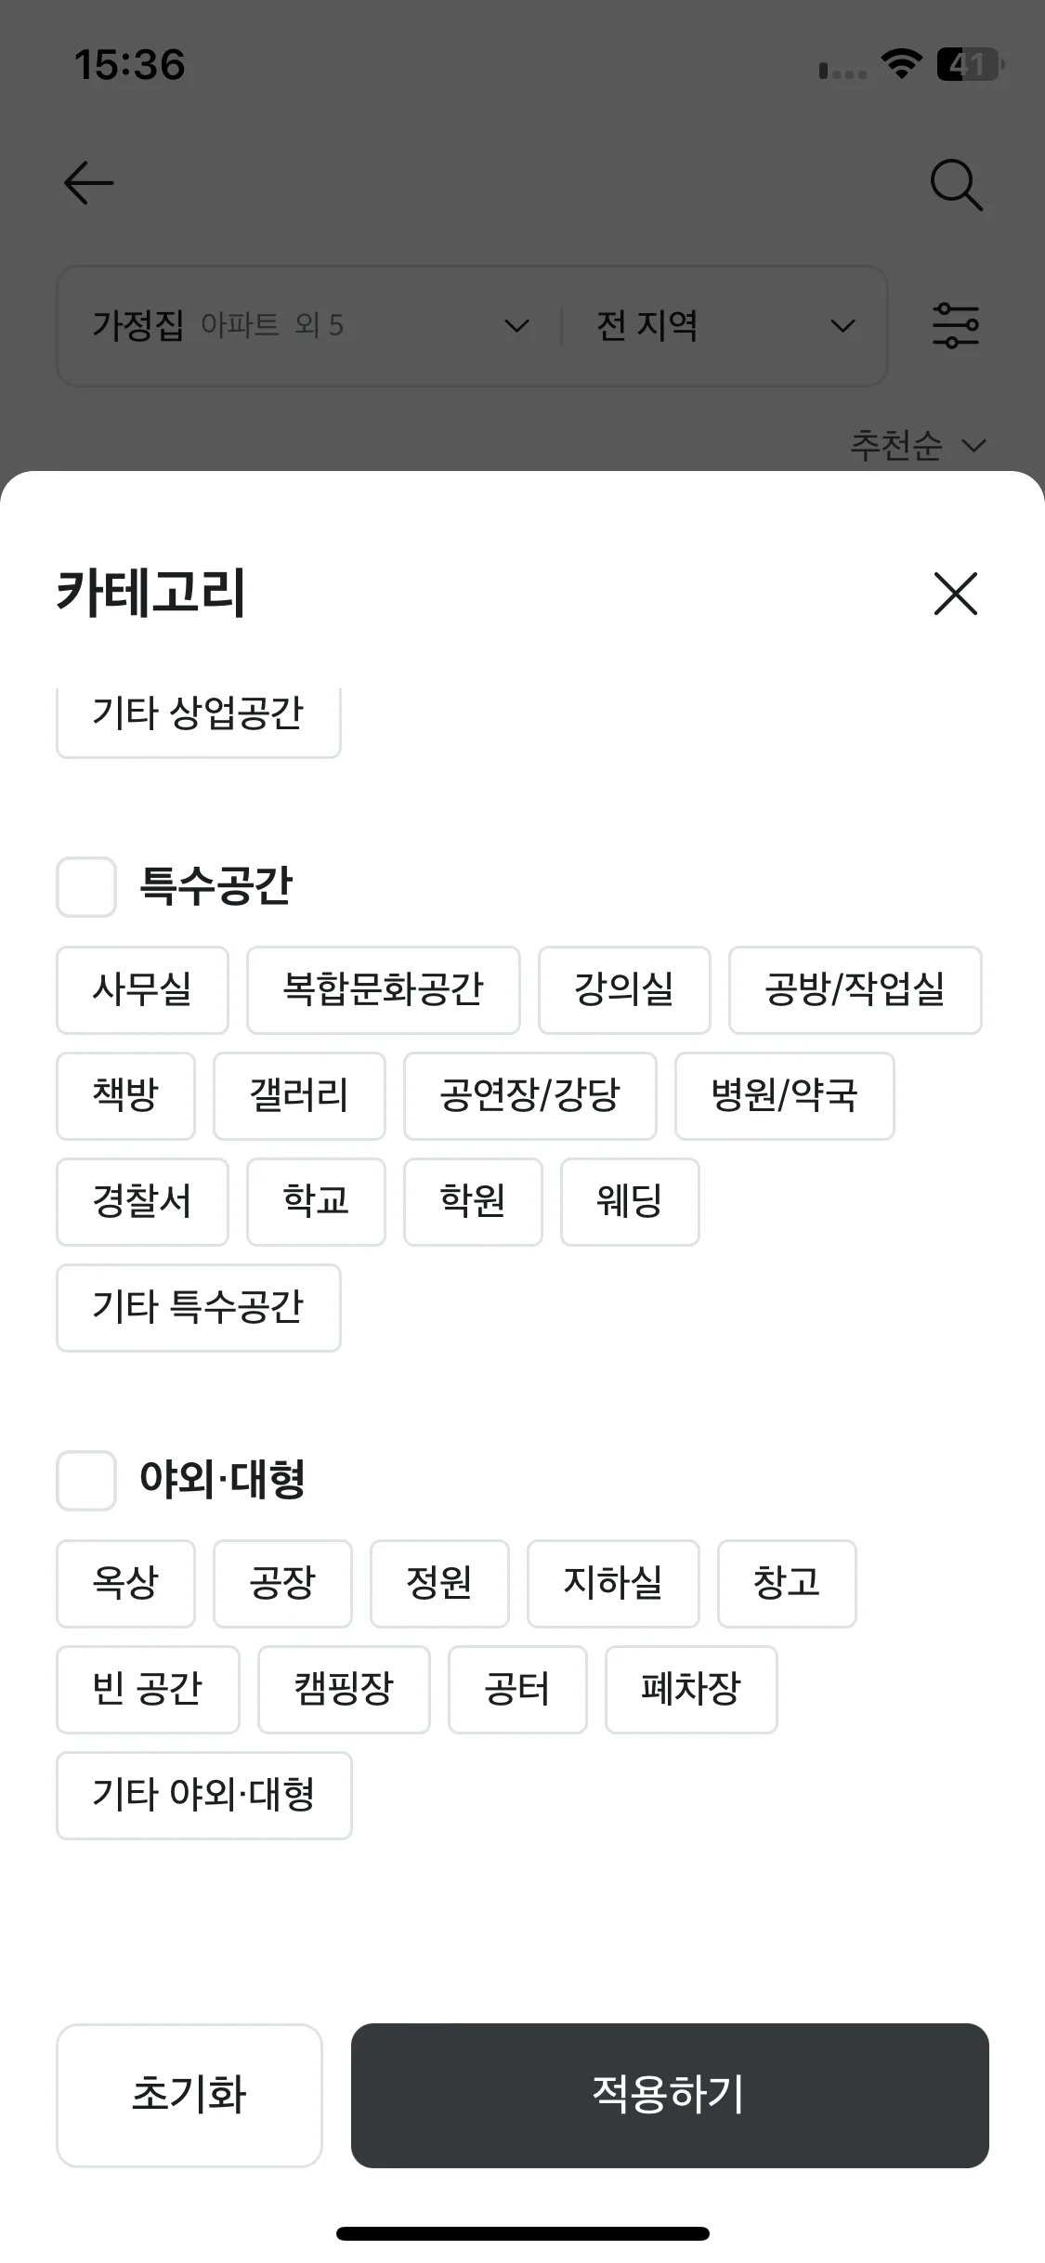Screen dimensions: 1045x2263
Task: Expand the 가정집 category dropdown
Action: coord(310,325)
